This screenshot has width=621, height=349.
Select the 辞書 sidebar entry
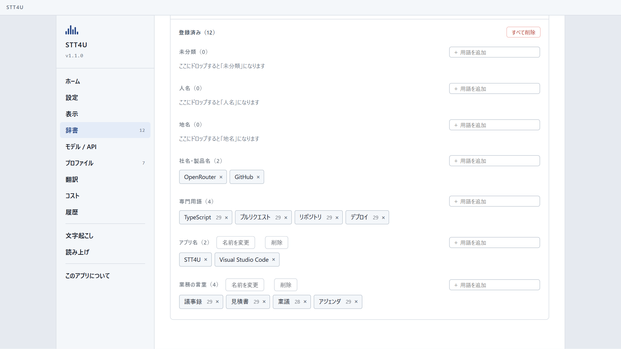(105, 130)
